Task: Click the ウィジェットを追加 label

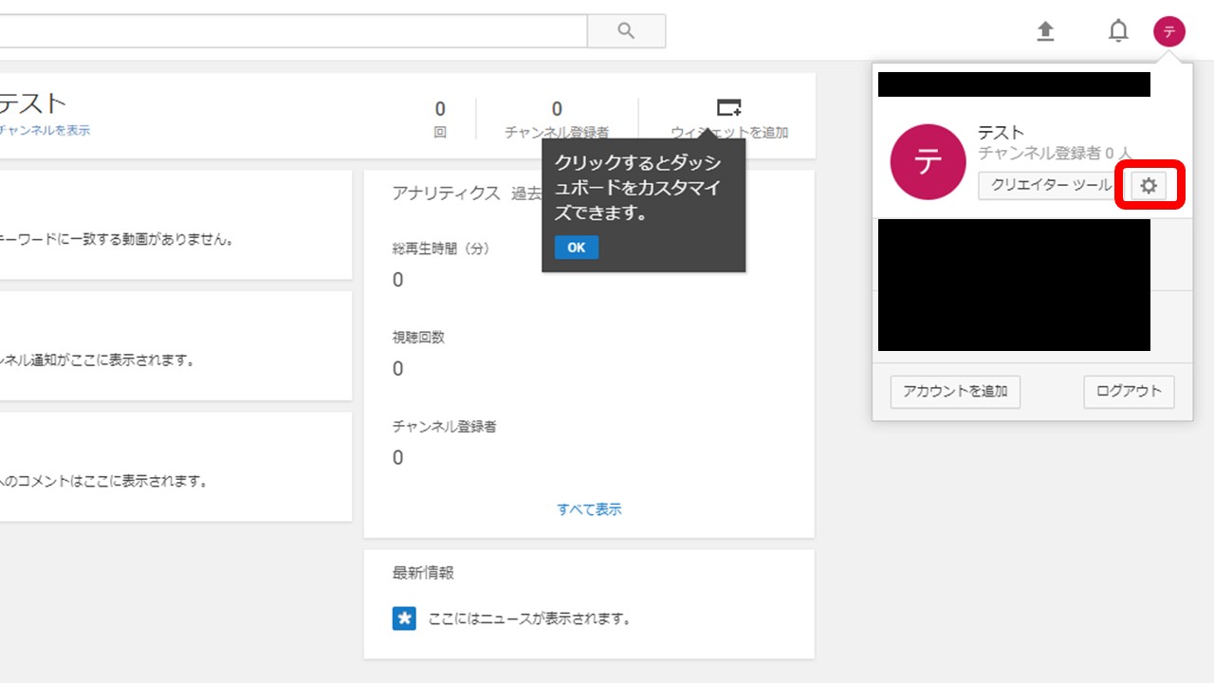Action: coord(729,133)
